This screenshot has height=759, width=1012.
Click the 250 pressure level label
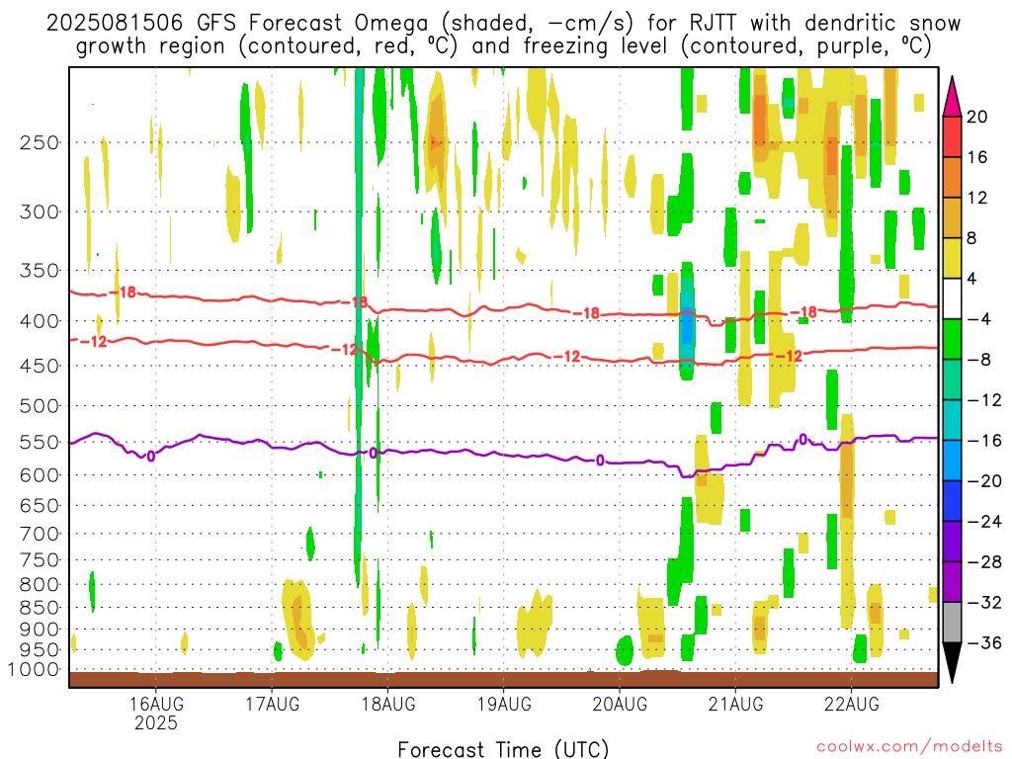click(x=40, y=142)
